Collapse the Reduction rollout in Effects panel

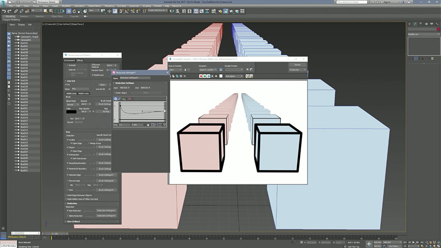click(x=72, y=203)
